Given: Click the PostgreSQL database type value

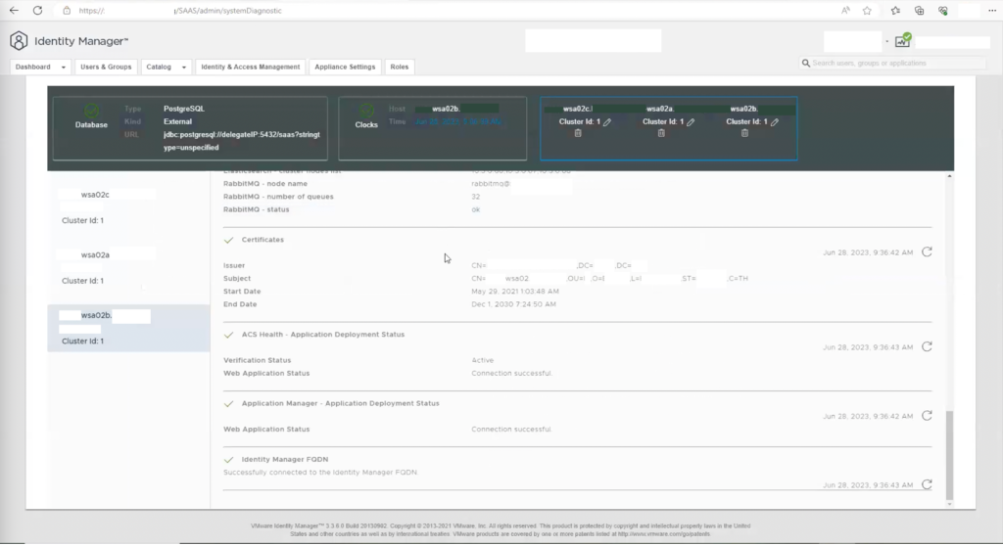Looking at the screenshot, I should [183, 109].
